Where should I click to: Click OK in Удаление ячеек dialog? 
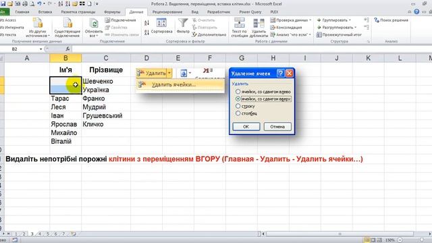[x=246, y=126]
